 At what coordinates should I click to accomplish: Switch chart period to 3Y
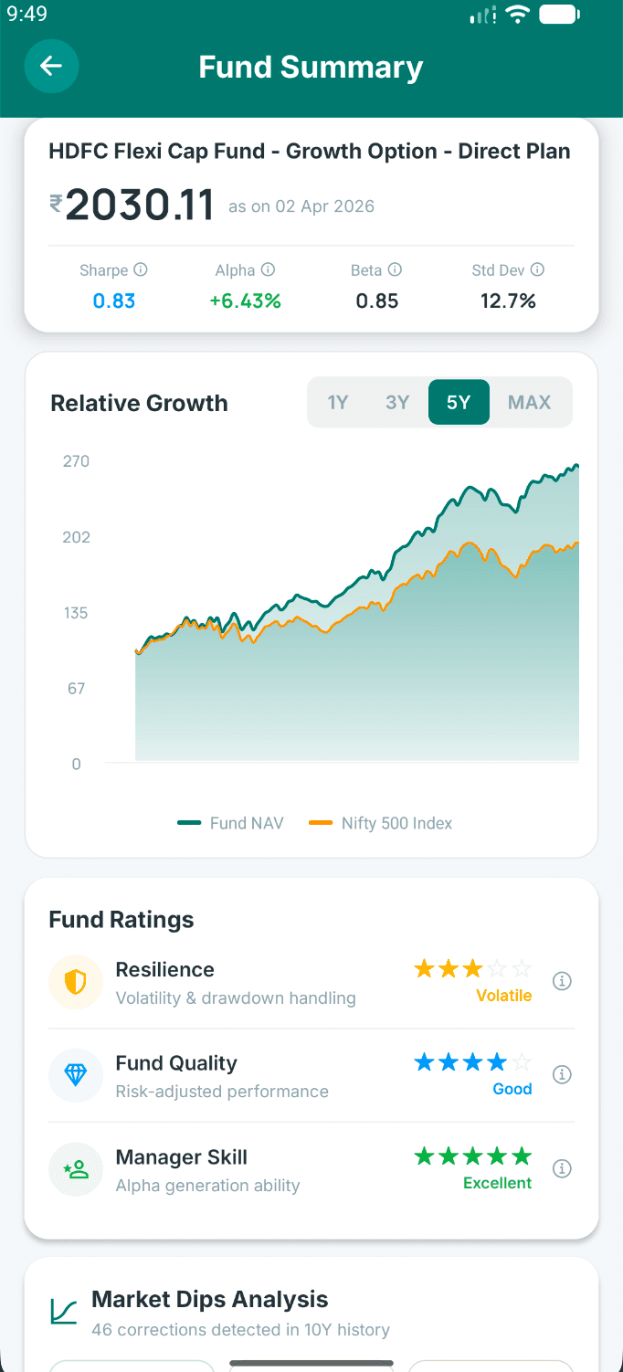pos(397,402)
